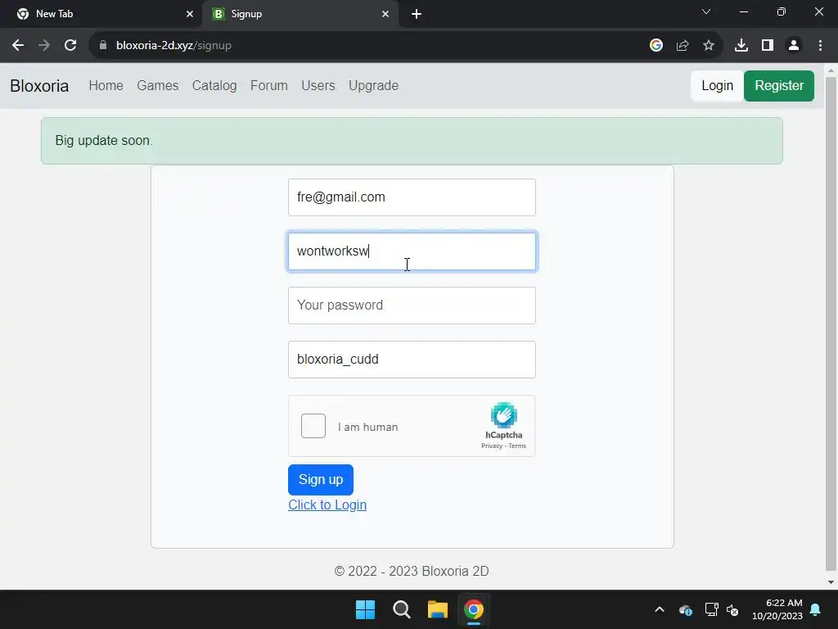Open the notification bell icon

816,609
